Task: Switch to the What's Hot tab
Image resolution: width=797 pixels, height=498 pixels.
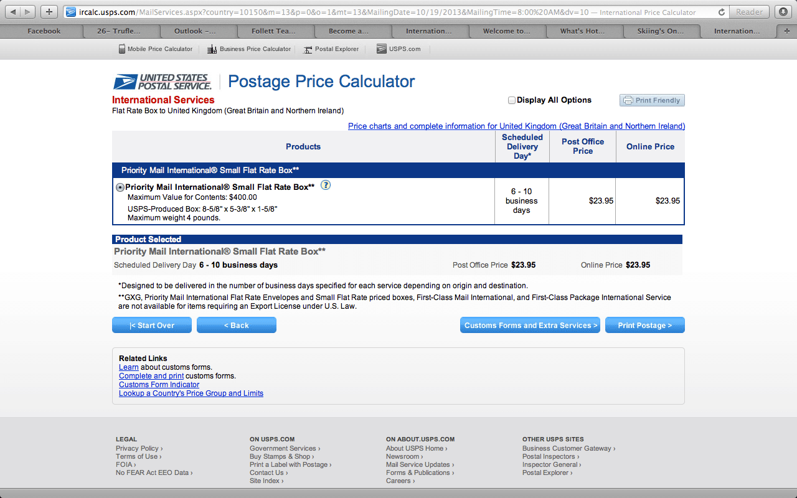Action: tap(584, 31)
